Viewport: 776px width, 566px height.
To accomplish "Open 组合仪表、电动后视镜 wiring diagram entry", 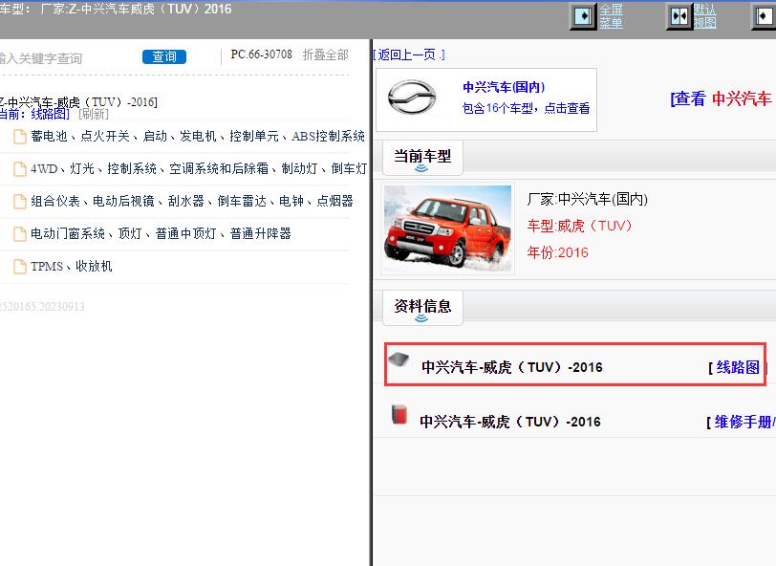I will tap(192, 201).
